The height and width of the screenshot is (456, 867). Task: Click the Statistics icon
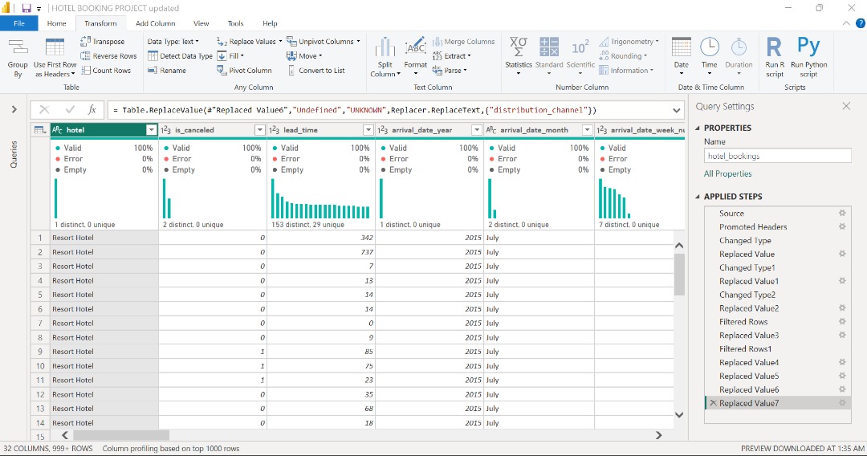[x=518, y=47]
